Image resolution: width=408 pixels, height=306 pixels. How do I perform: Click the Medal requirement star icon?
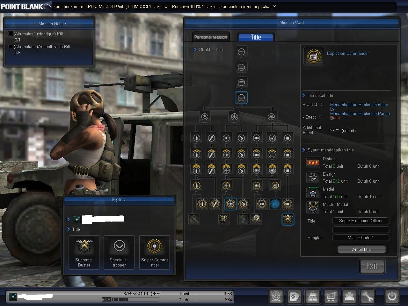313,193
